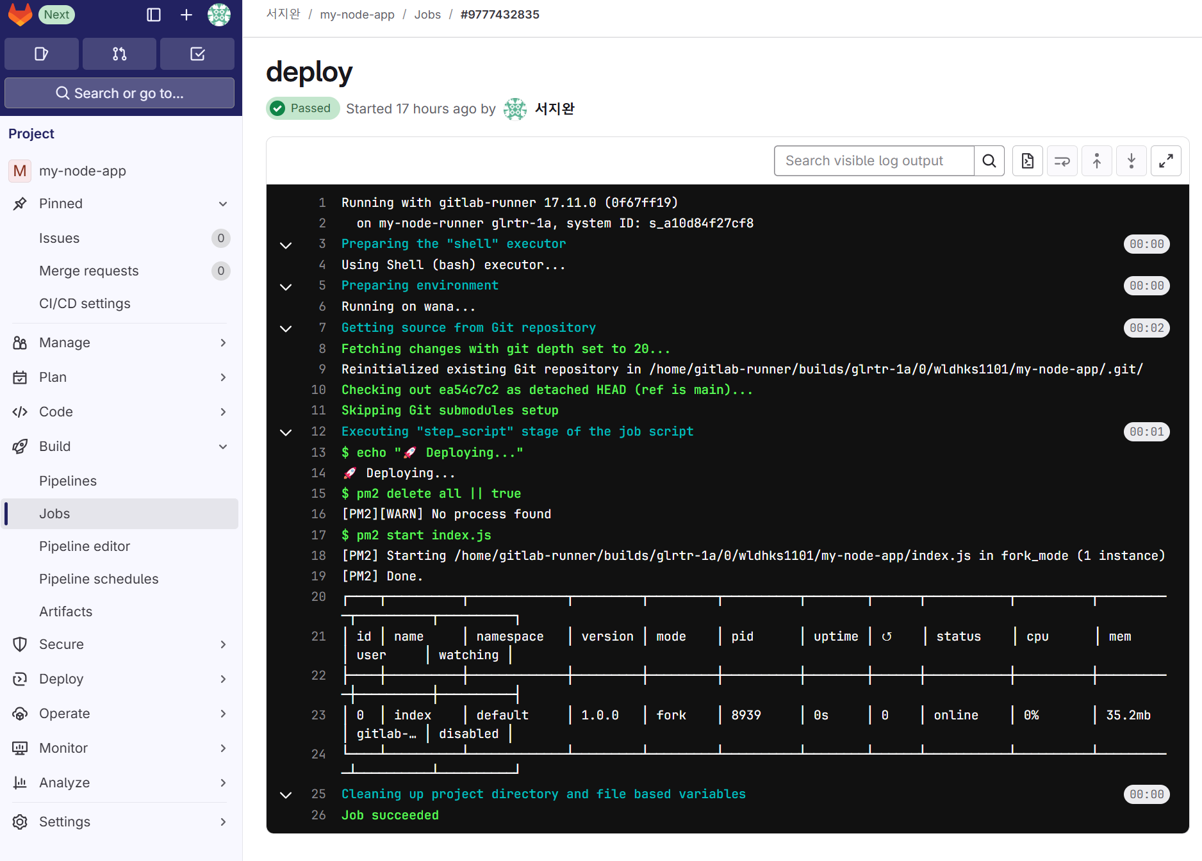Click the #9777432835 breadcrumb
1202x861 pixels.
pyautogui.click(x=500, y=14)
